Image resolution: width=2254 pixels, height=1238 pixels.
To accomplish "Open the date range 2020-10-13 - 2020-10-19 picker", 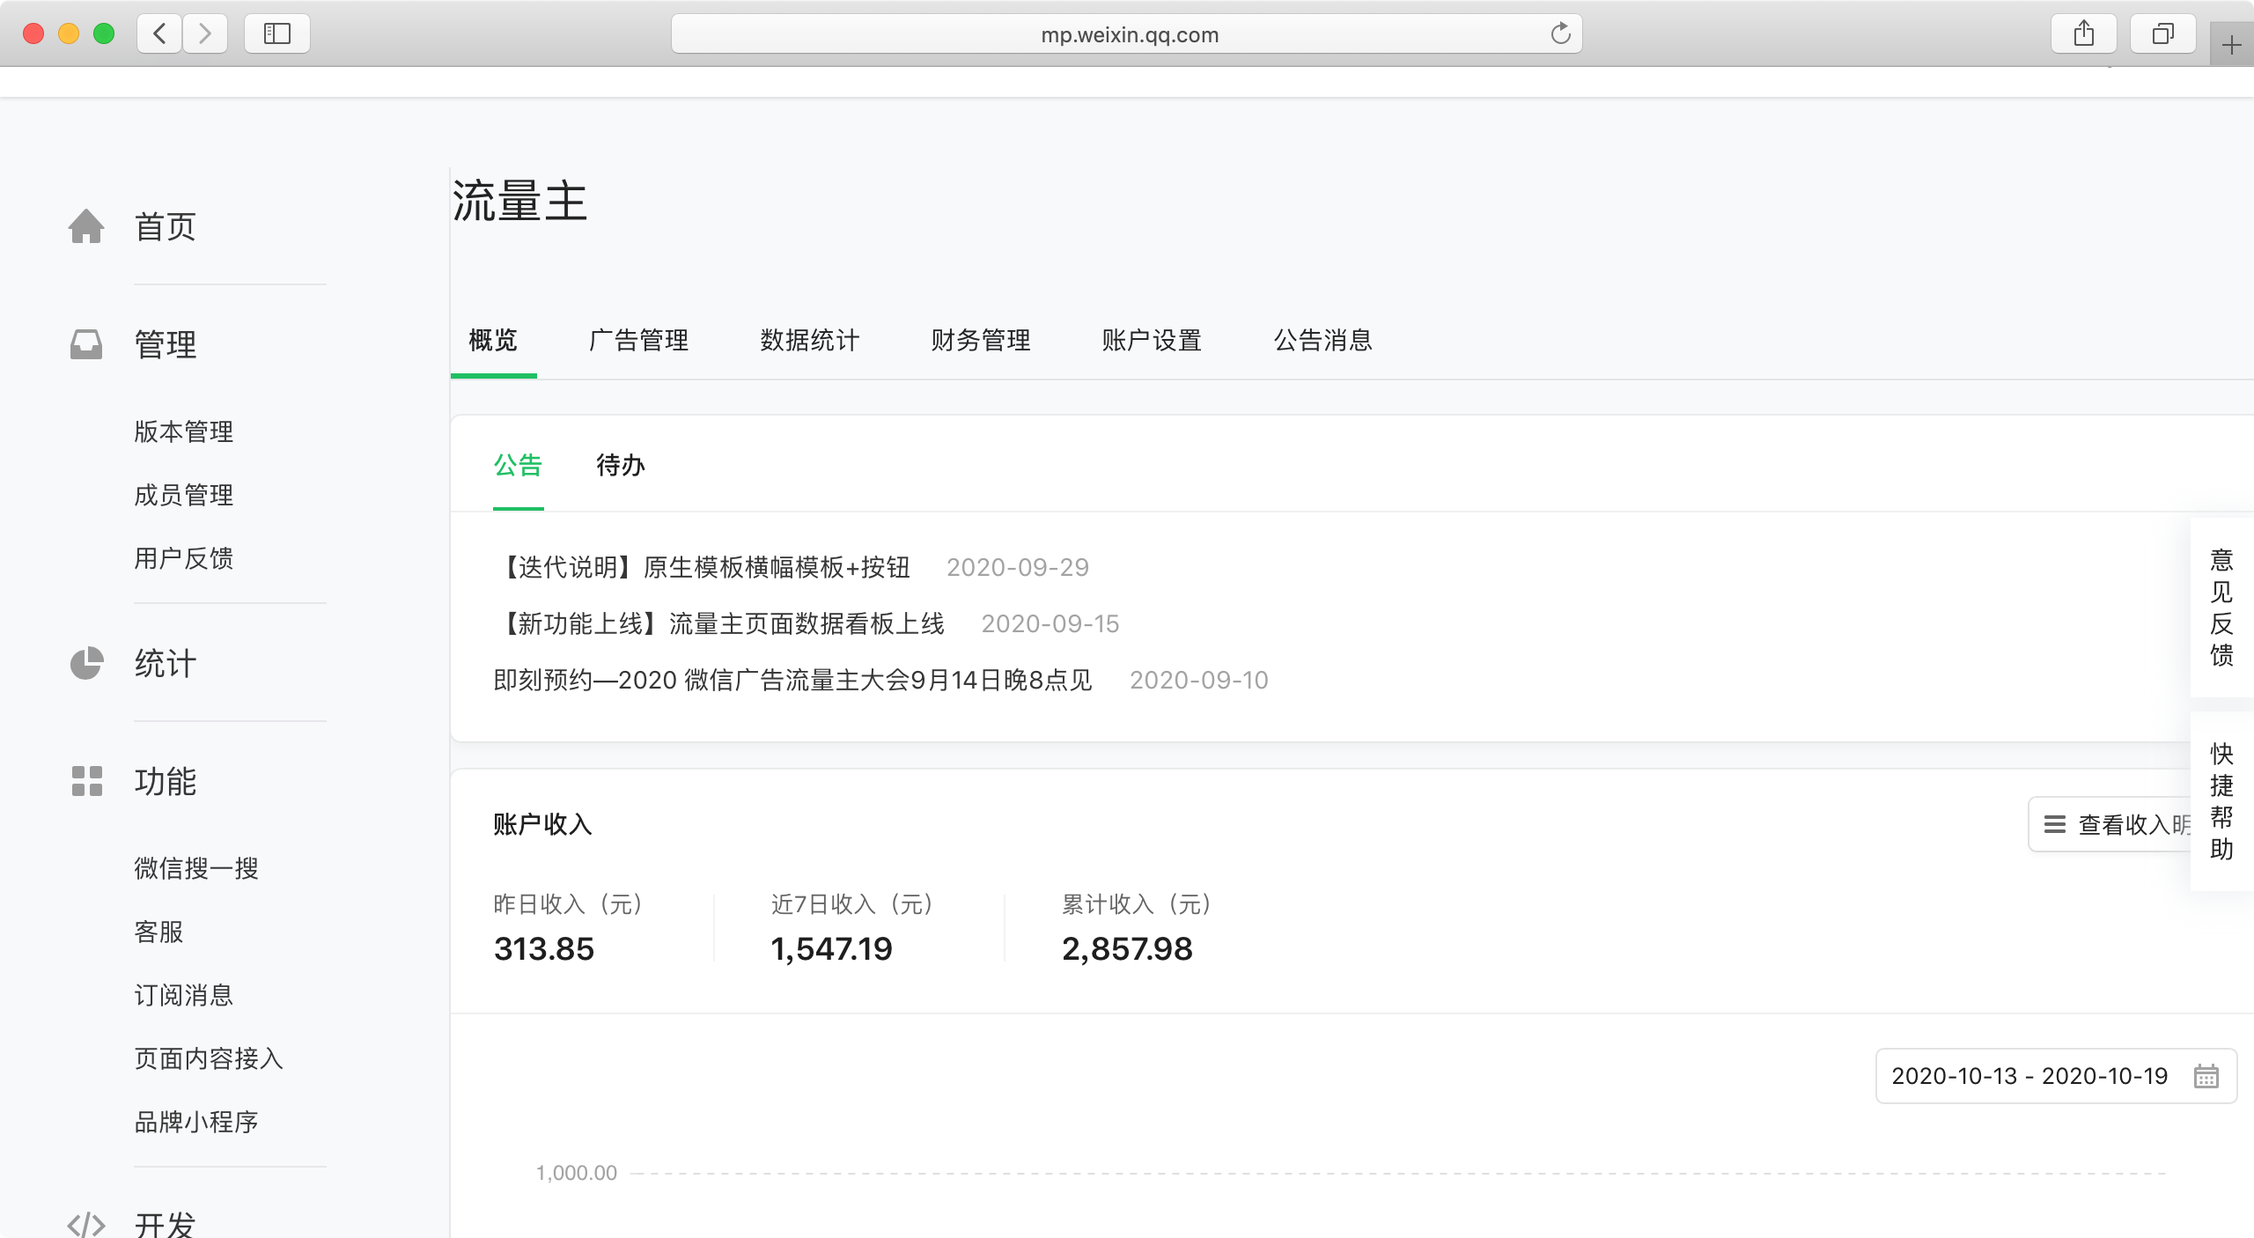I will coord(2029,1076).
